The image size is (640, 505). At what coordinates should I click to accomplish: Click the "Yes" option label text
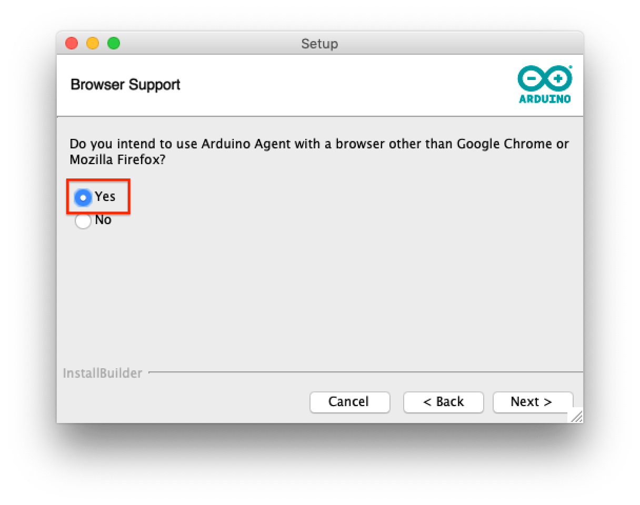105,197
